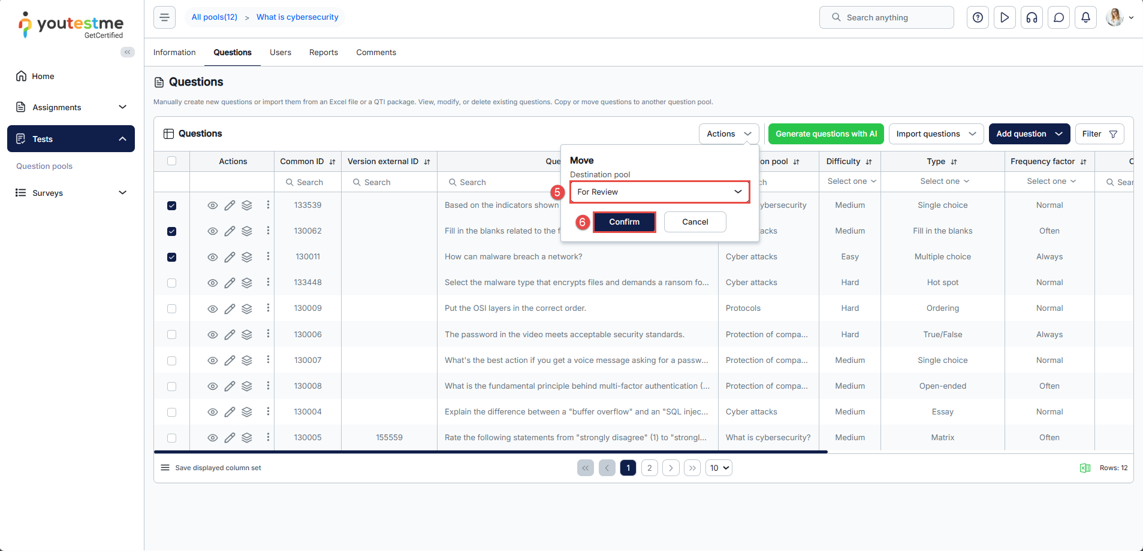Confirm moving the selected questions
1143x551 pixels.
(x=624, y=222)
